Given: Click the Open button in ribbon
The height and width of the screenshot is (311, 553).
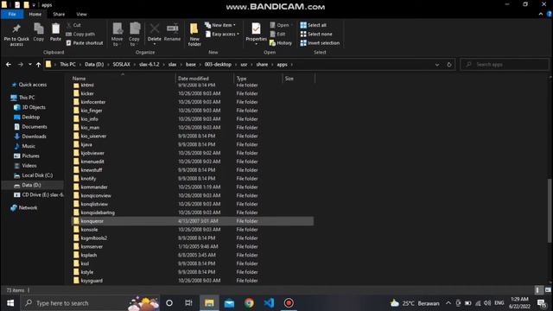Looking at the screenshot, I should click(281, 25).
